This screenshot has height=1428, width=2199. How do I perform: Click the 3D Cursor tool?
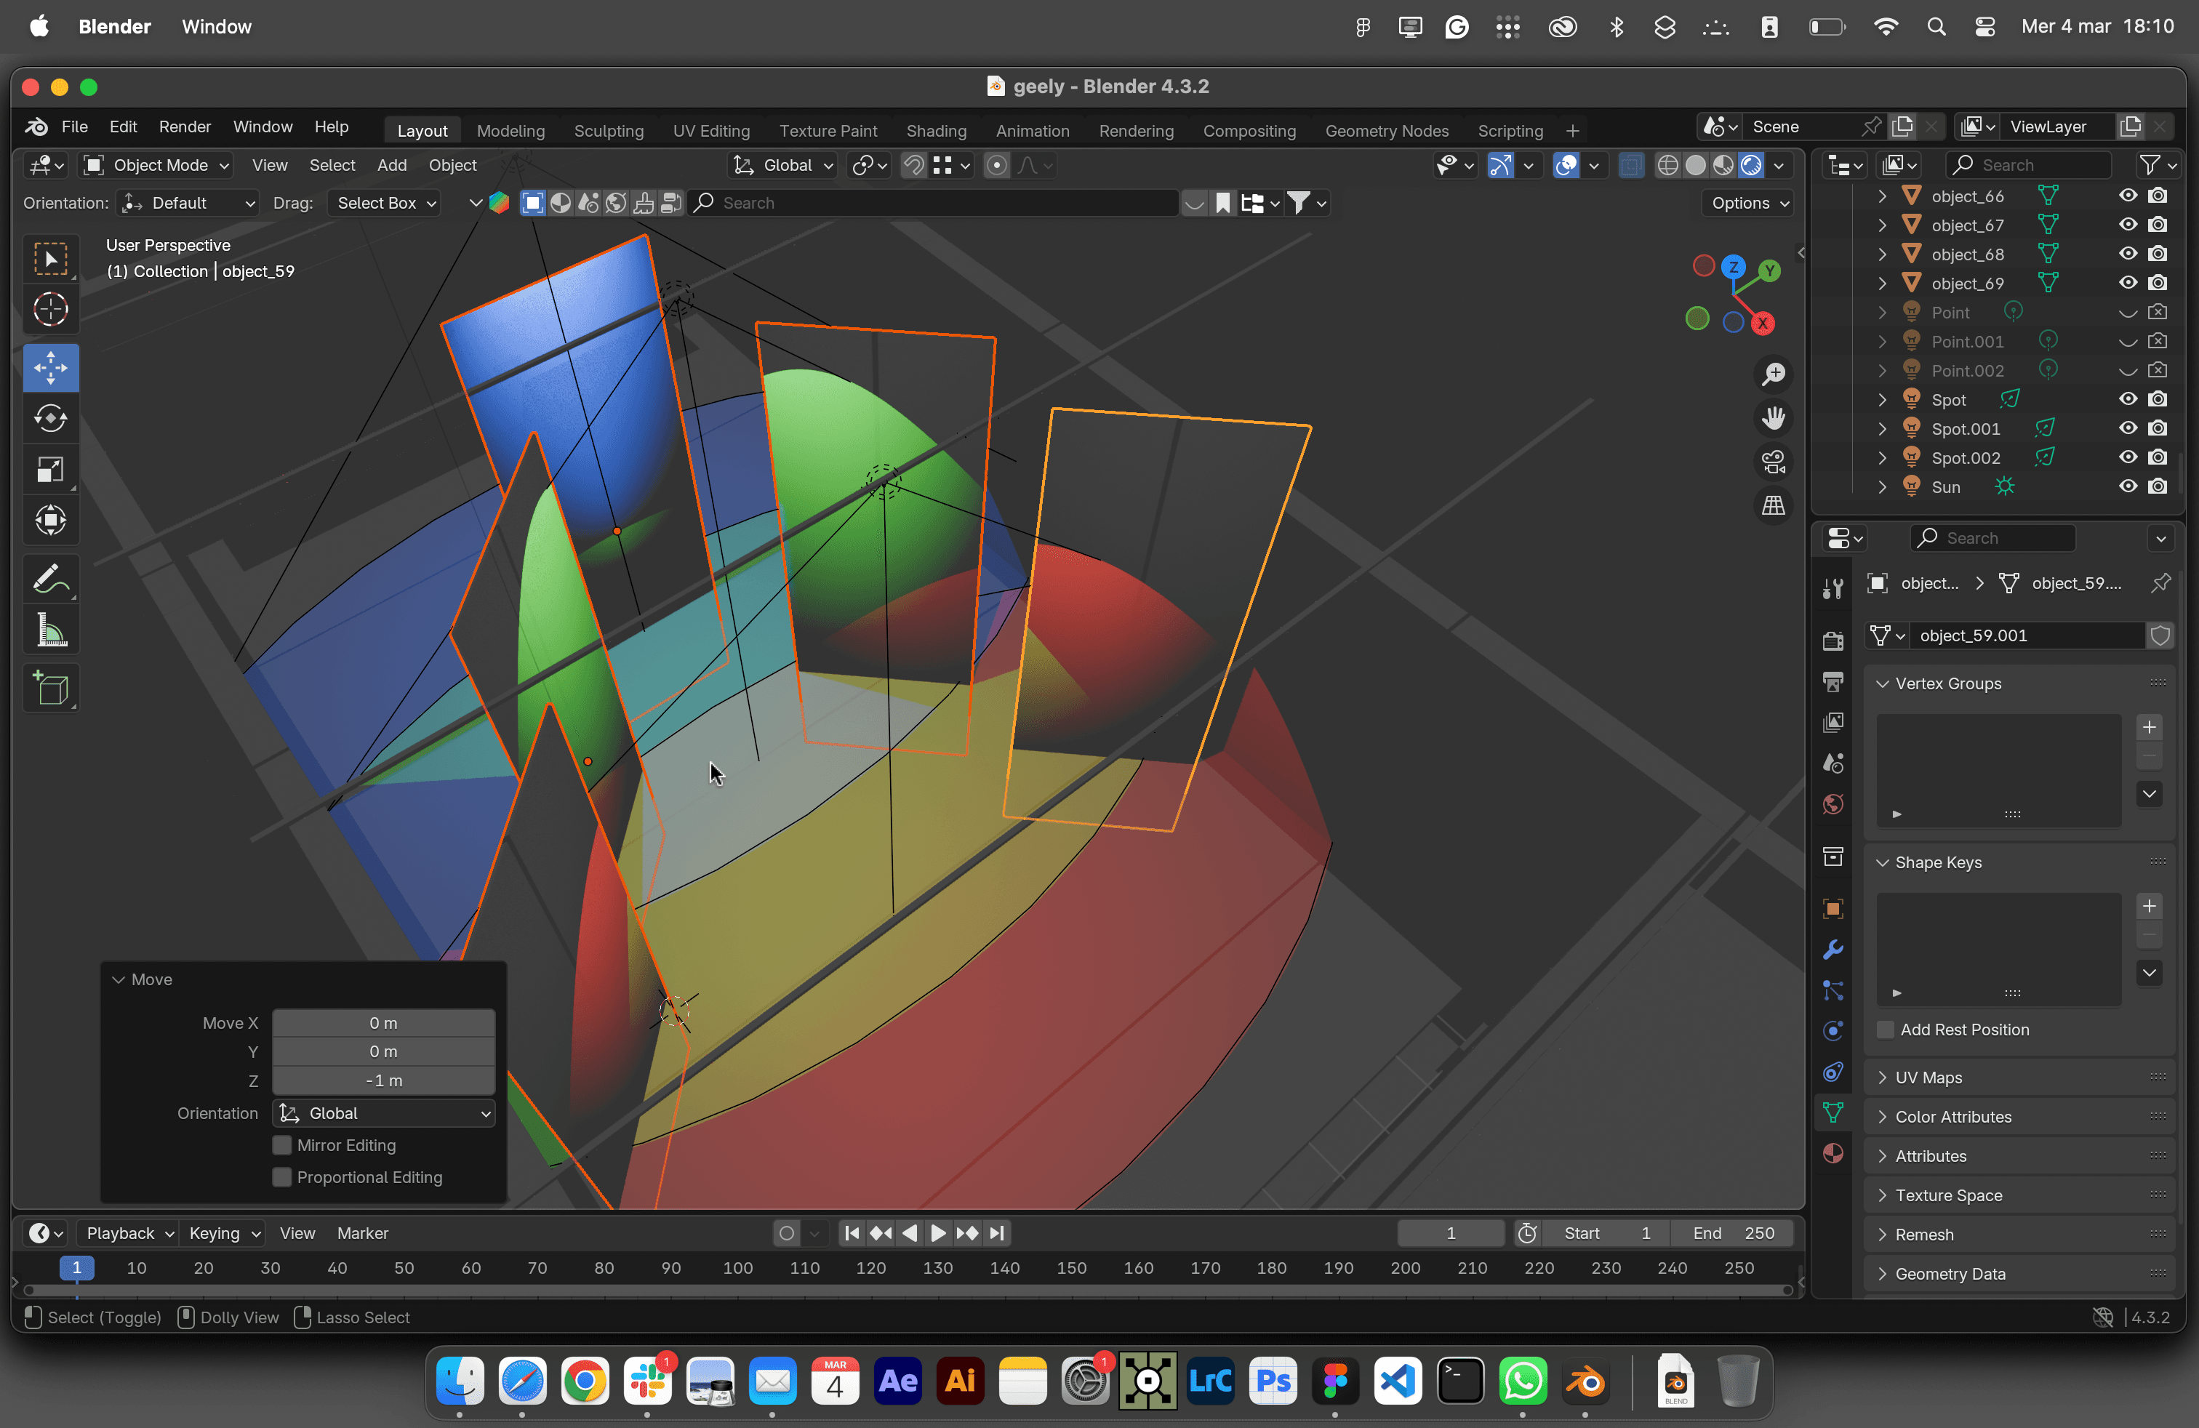pos(50,310)
